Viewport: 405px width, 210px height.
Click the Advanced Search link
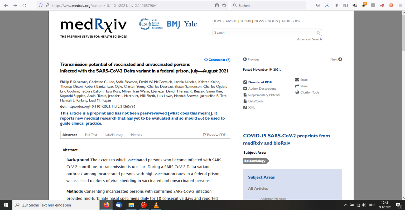309,39
